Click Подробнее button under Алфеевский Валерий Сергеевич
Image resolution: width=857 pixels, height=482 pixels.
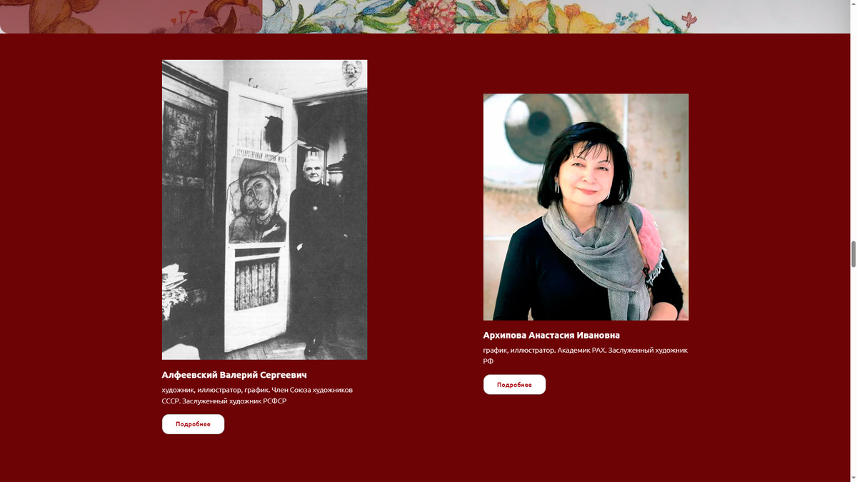click(193, 424)
